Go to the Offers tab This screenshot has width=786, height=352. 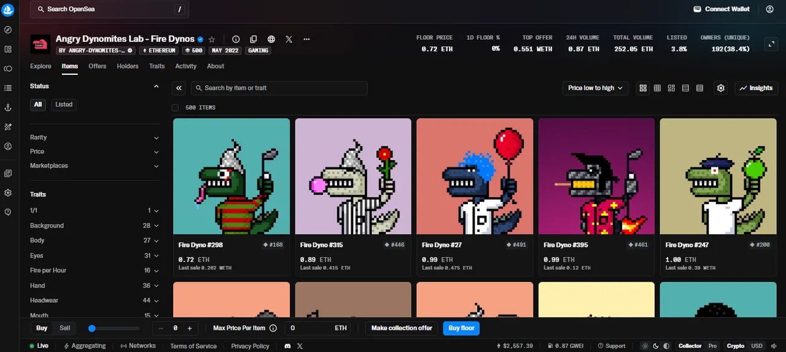(97, 66)
